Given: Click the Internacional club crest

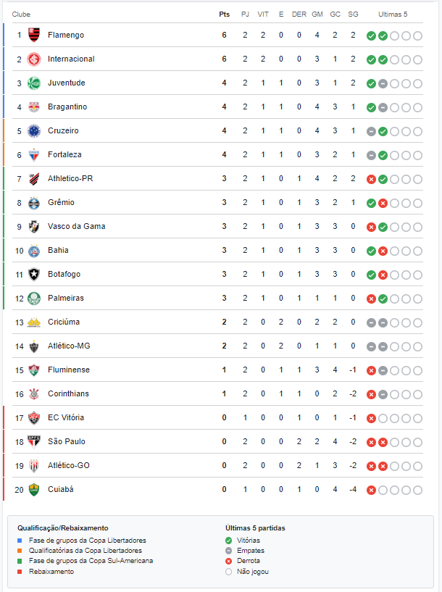Looking at the screenshot, I should tap(34, 59).
